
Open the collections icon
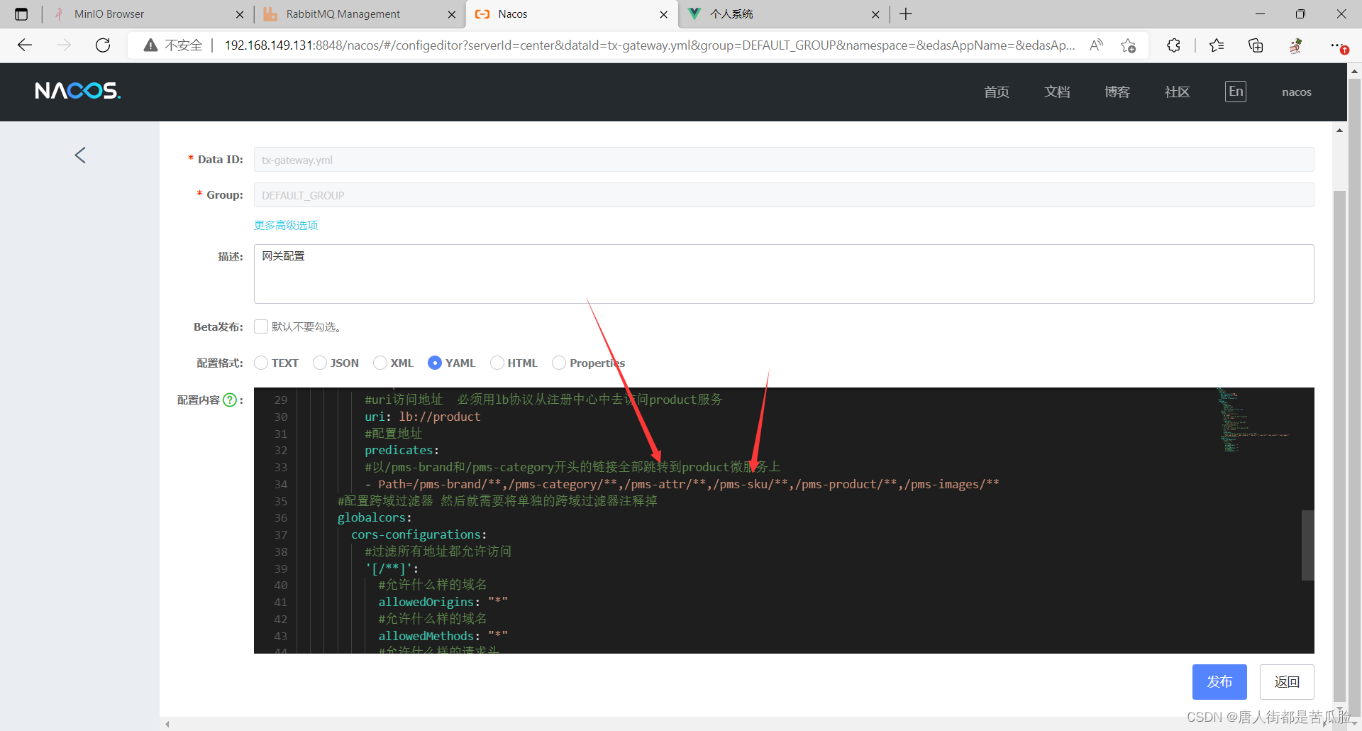[1256, 45]
